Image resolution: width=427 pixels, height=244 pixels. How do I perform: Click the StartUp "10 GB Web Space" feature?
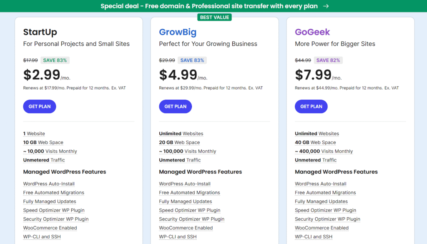click(x=43, y=142)
